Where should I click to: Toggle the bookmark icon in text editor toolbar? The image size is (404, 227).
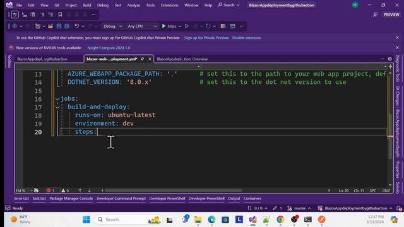point(60,15)
